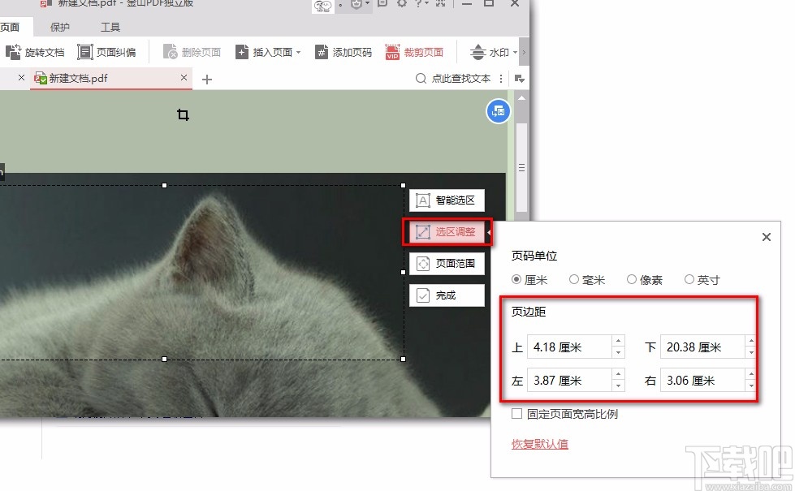795x491 pixels.
Task: Click the crop marker icon above the page
Action: pos(183,115)
